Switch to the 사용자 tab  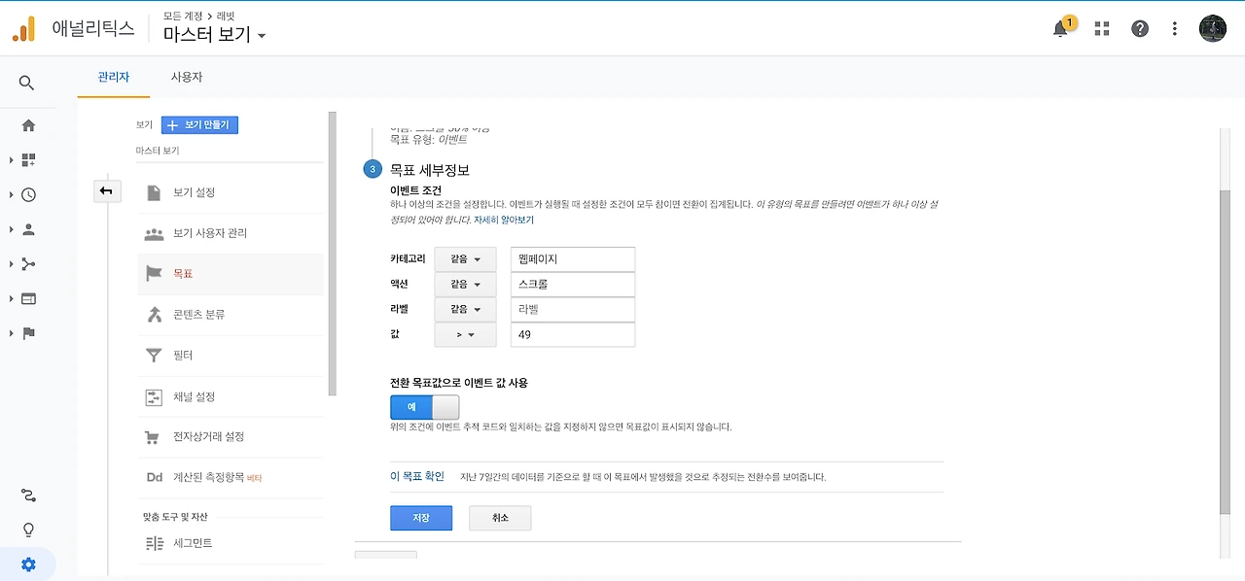click(186, 77)
